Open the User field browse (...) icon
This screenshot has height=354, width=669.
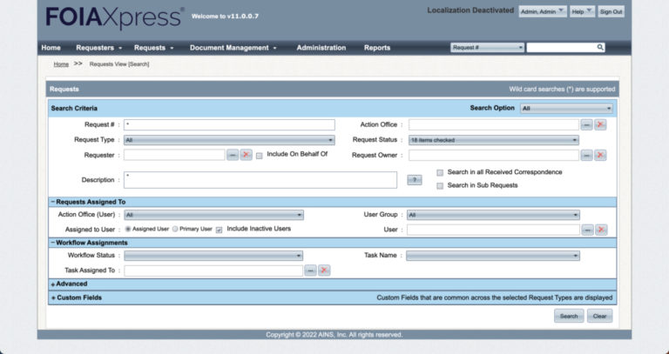586,230
